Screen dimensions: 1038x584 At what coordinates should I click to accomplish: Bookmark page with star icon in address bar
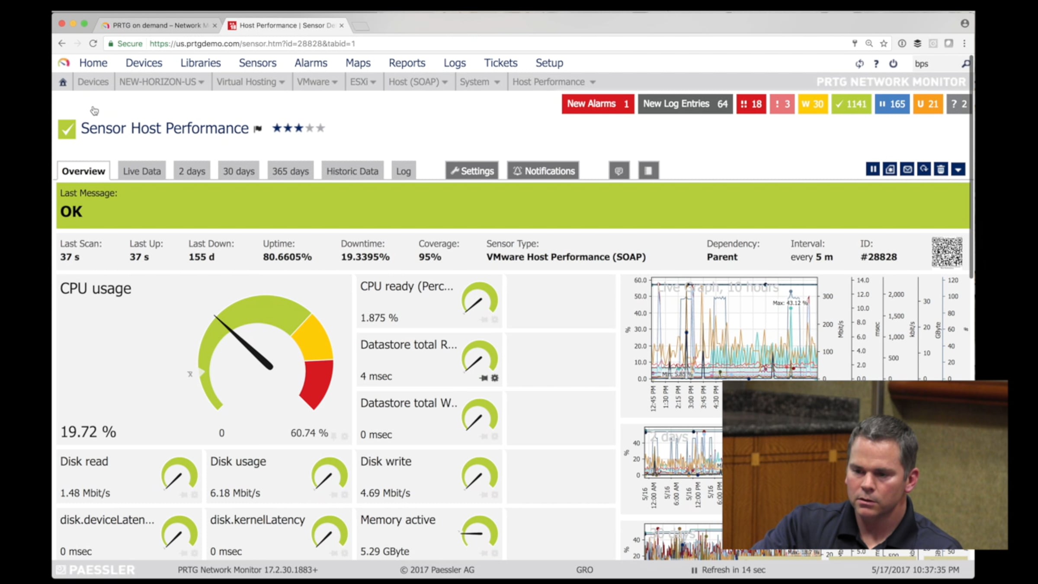pos(884,43)
